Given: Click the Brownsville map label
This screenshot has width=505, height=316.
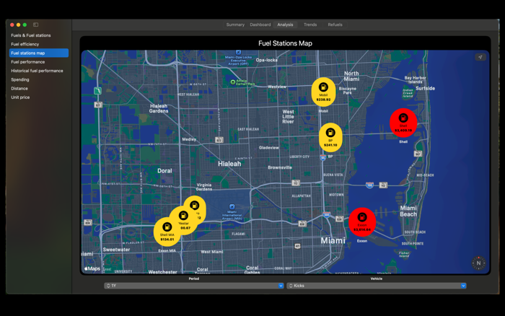Looking at the screenshot, I should (x=280, y=167).
